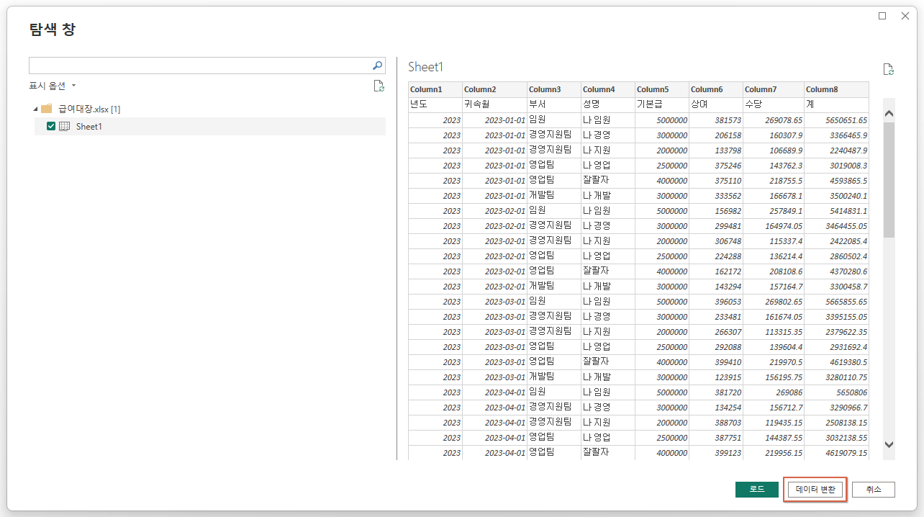Click the 로드 button
Screen dimensions: 924x517
(757, 489)
